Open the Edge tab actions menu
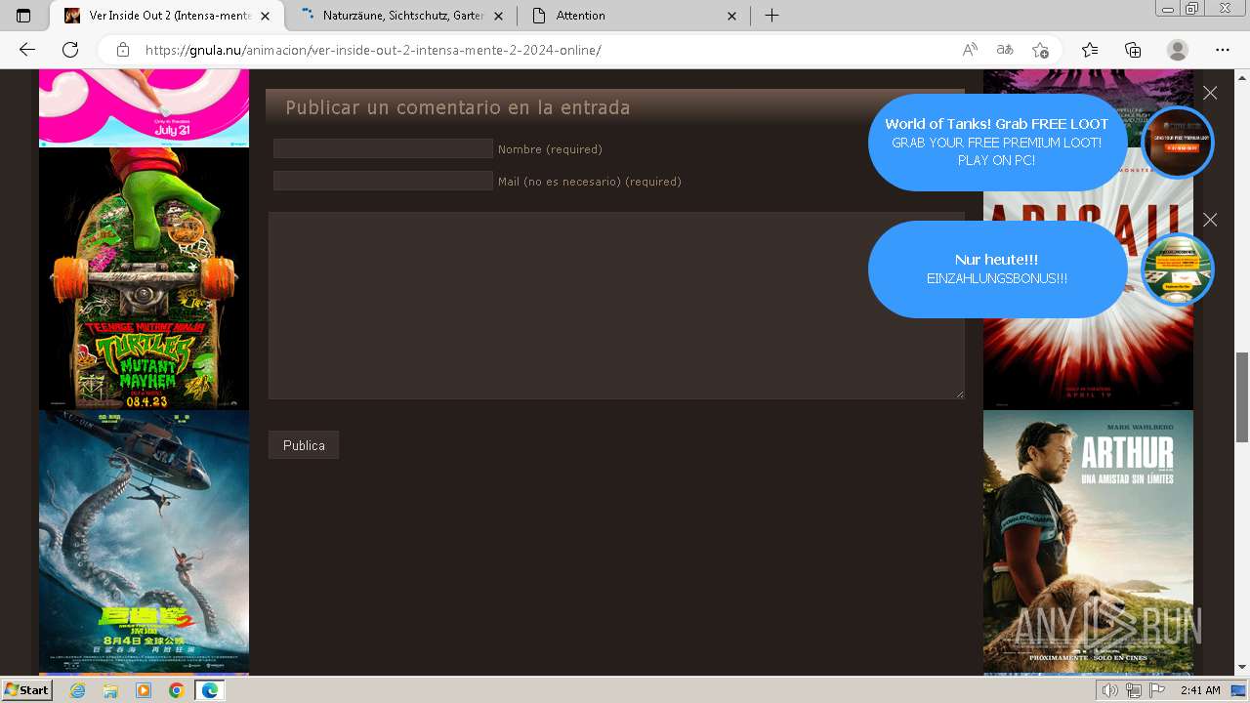The width and height of the screenshot is (1250, 703). coord(23,16)
